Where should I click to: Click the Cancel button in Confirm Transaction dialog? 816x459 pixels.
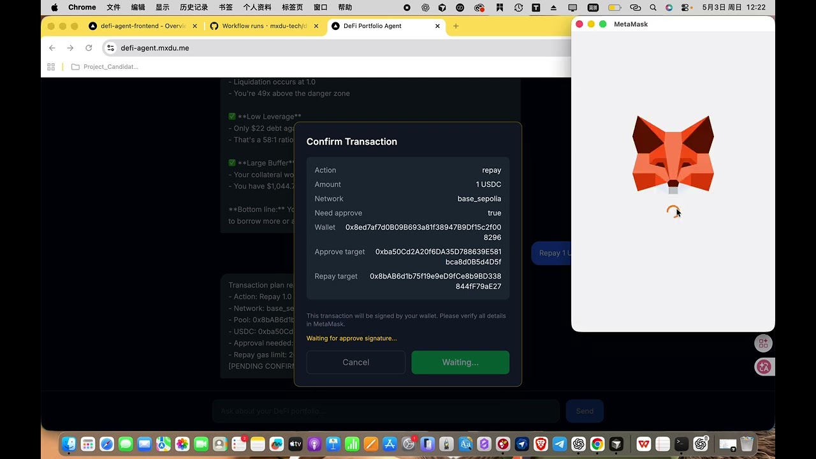pyautogui.click(x=356, y=362)
